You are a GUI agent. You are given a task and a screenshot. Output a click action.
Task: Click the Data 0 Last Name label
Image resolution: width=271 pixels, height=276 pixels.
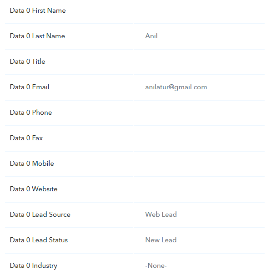(x=37, y=36)
